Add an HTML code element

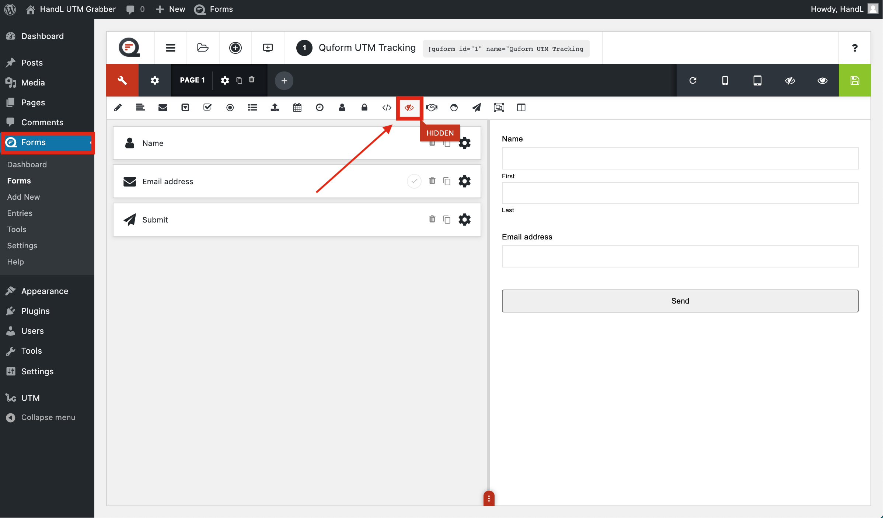[x=387, y=108]
